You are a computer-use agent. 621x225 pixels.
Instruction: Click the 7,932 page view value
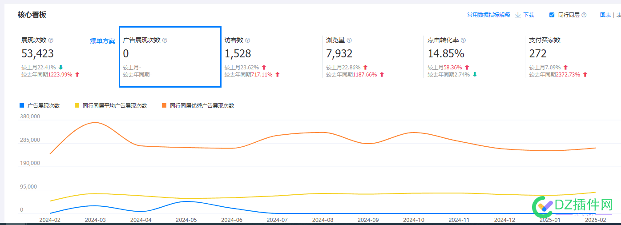pos(339,54)
